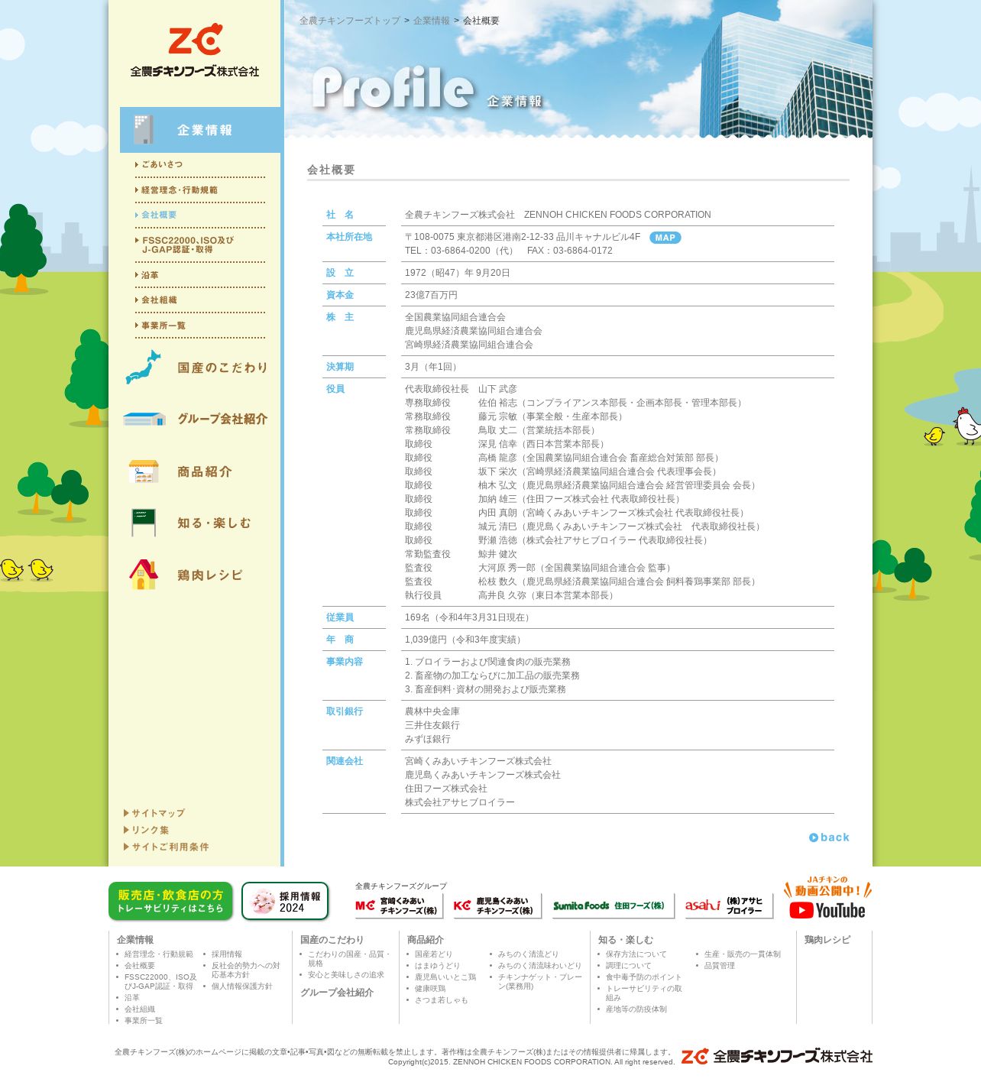
Task: Open ごあいさつ in the sidebar
Action: (x=160, y=164)
